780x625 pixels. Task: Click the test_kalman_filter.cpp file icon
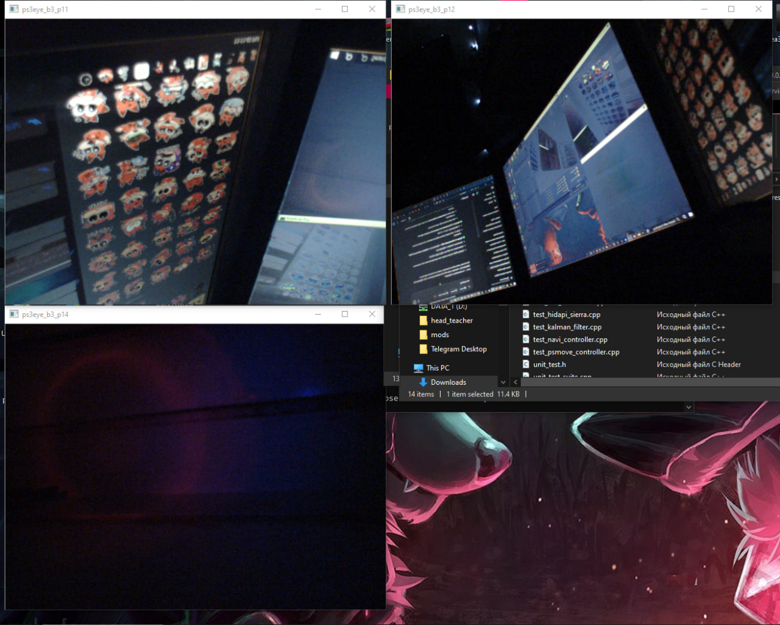click(x=525, y=327)
